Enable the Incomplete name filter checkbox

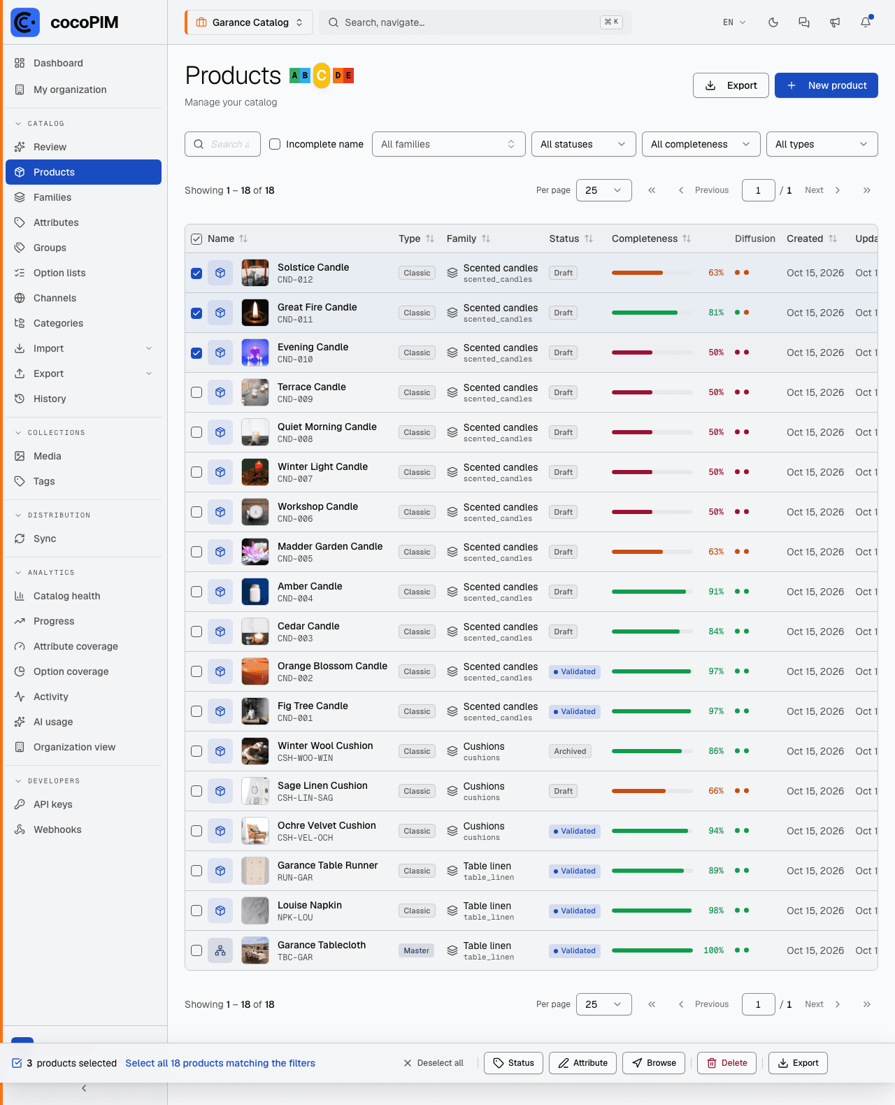[x=275, y=144]
